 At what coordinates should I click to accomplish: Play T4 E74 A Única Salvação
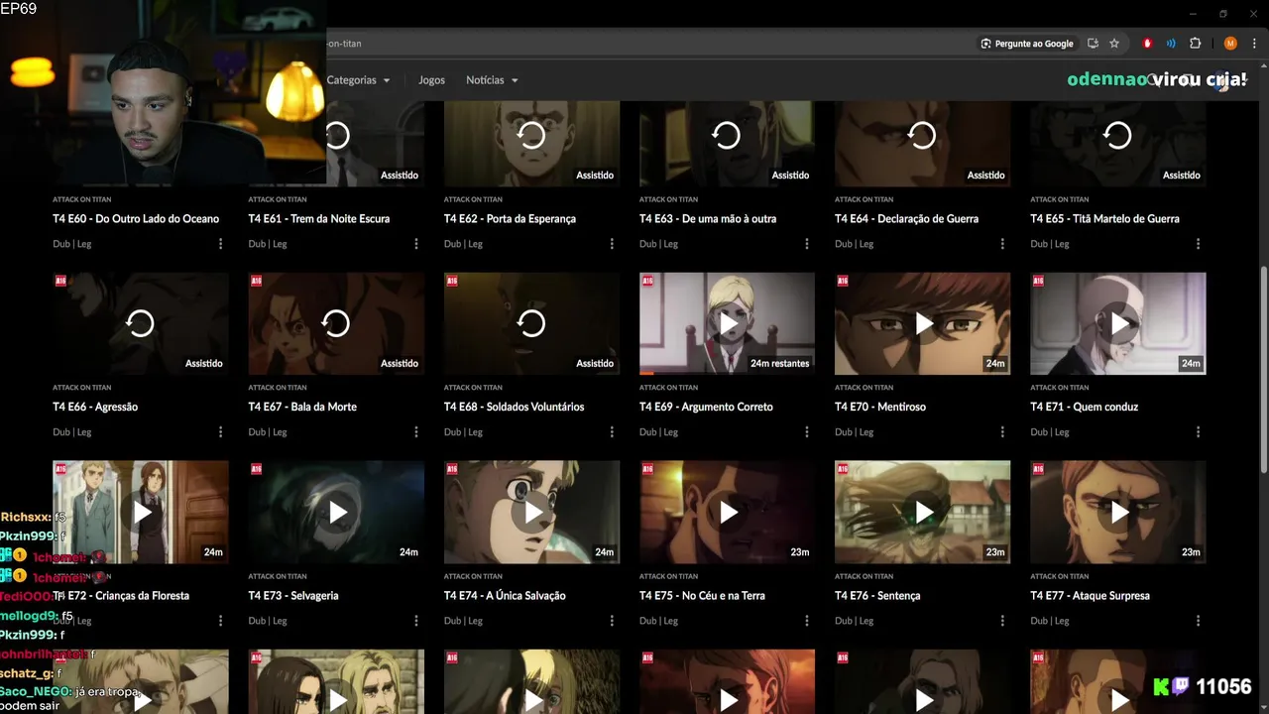tap(532, 512)
